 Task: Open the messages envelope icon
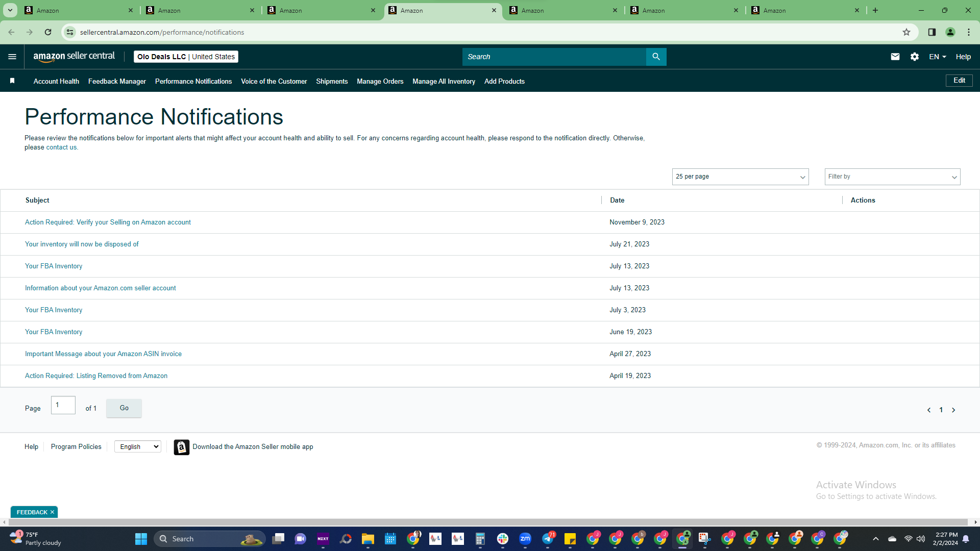(895, 57)
